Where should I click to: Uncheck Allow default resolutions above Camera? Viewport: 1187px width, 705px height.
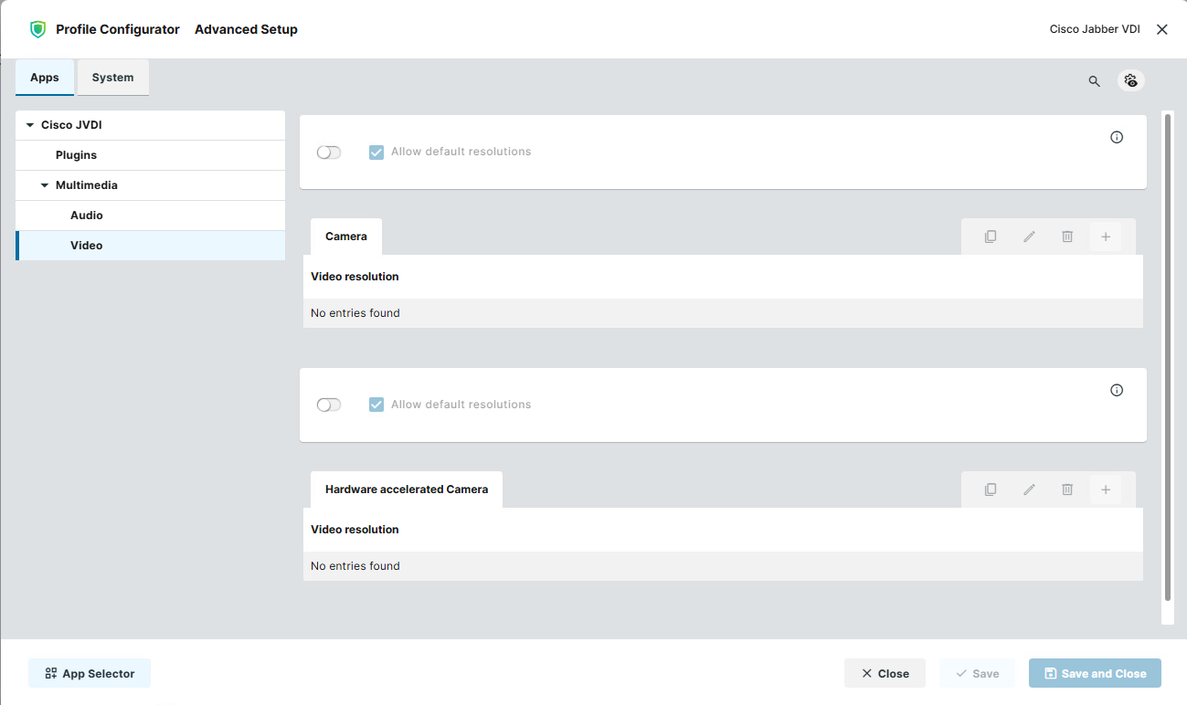376,152
